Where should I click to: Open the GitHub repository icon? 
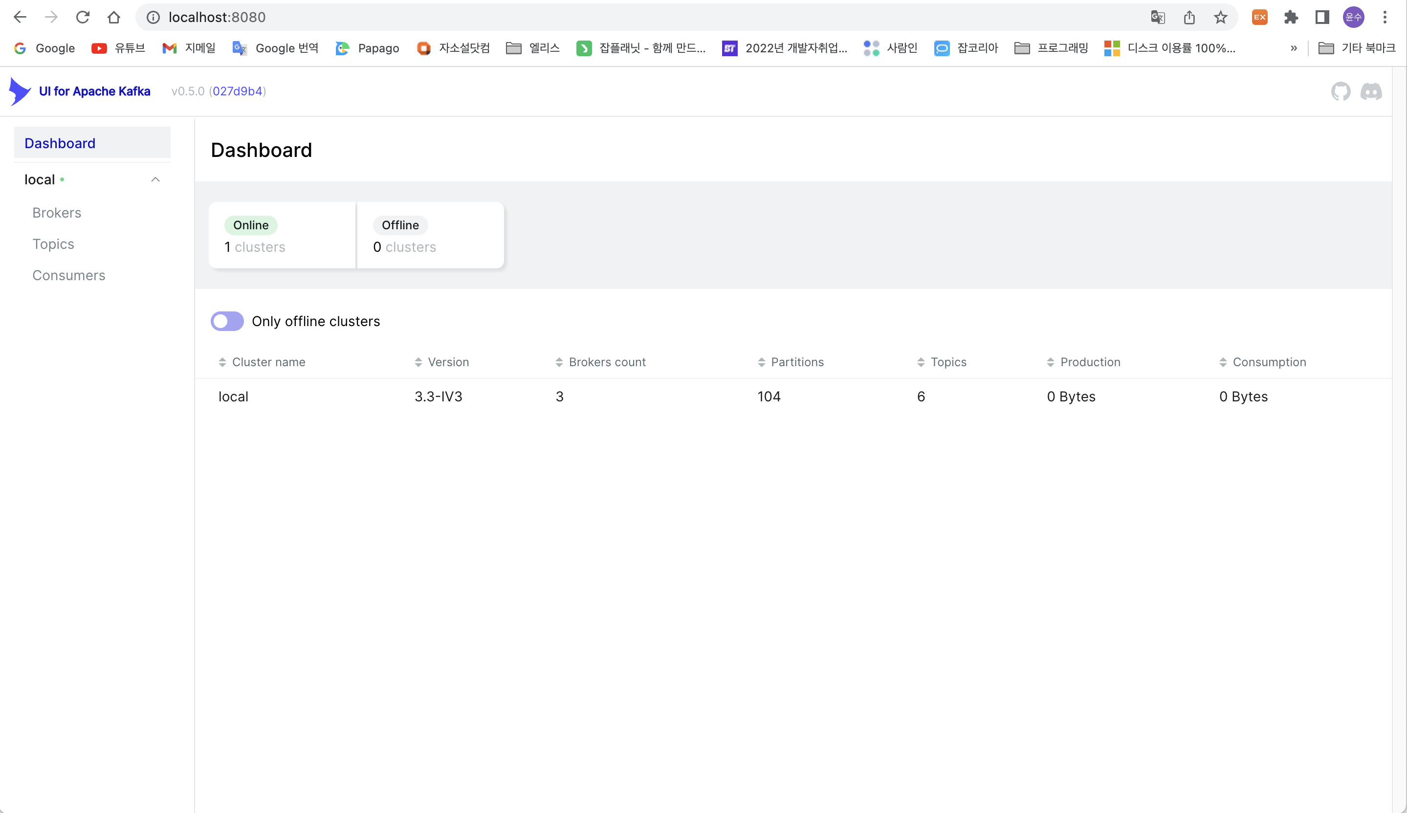point(1340,91)
